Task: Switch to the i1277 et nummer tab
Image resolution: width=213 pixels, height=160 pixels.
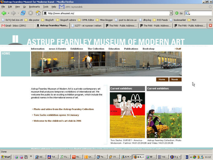Action: (x=87, y=26)
